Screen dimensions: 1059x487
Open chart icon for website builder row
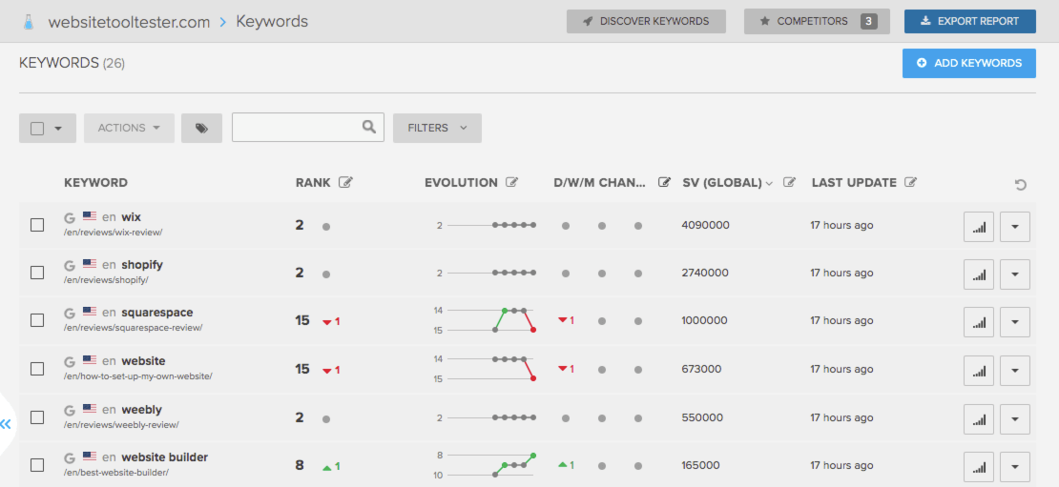979,467
